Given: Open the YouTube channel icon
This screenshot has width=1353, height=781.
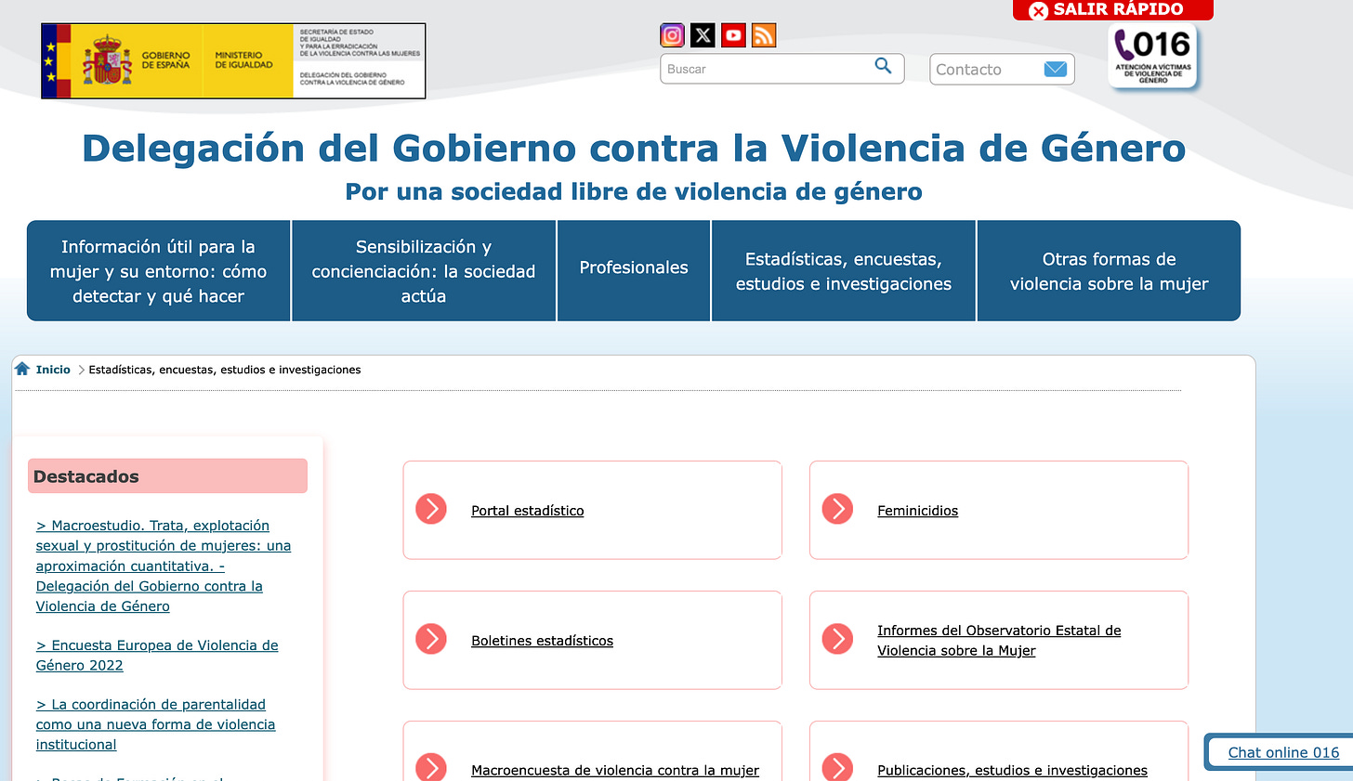Looking at the screenshot, I should pyautogui.click(x=733, y=35).
